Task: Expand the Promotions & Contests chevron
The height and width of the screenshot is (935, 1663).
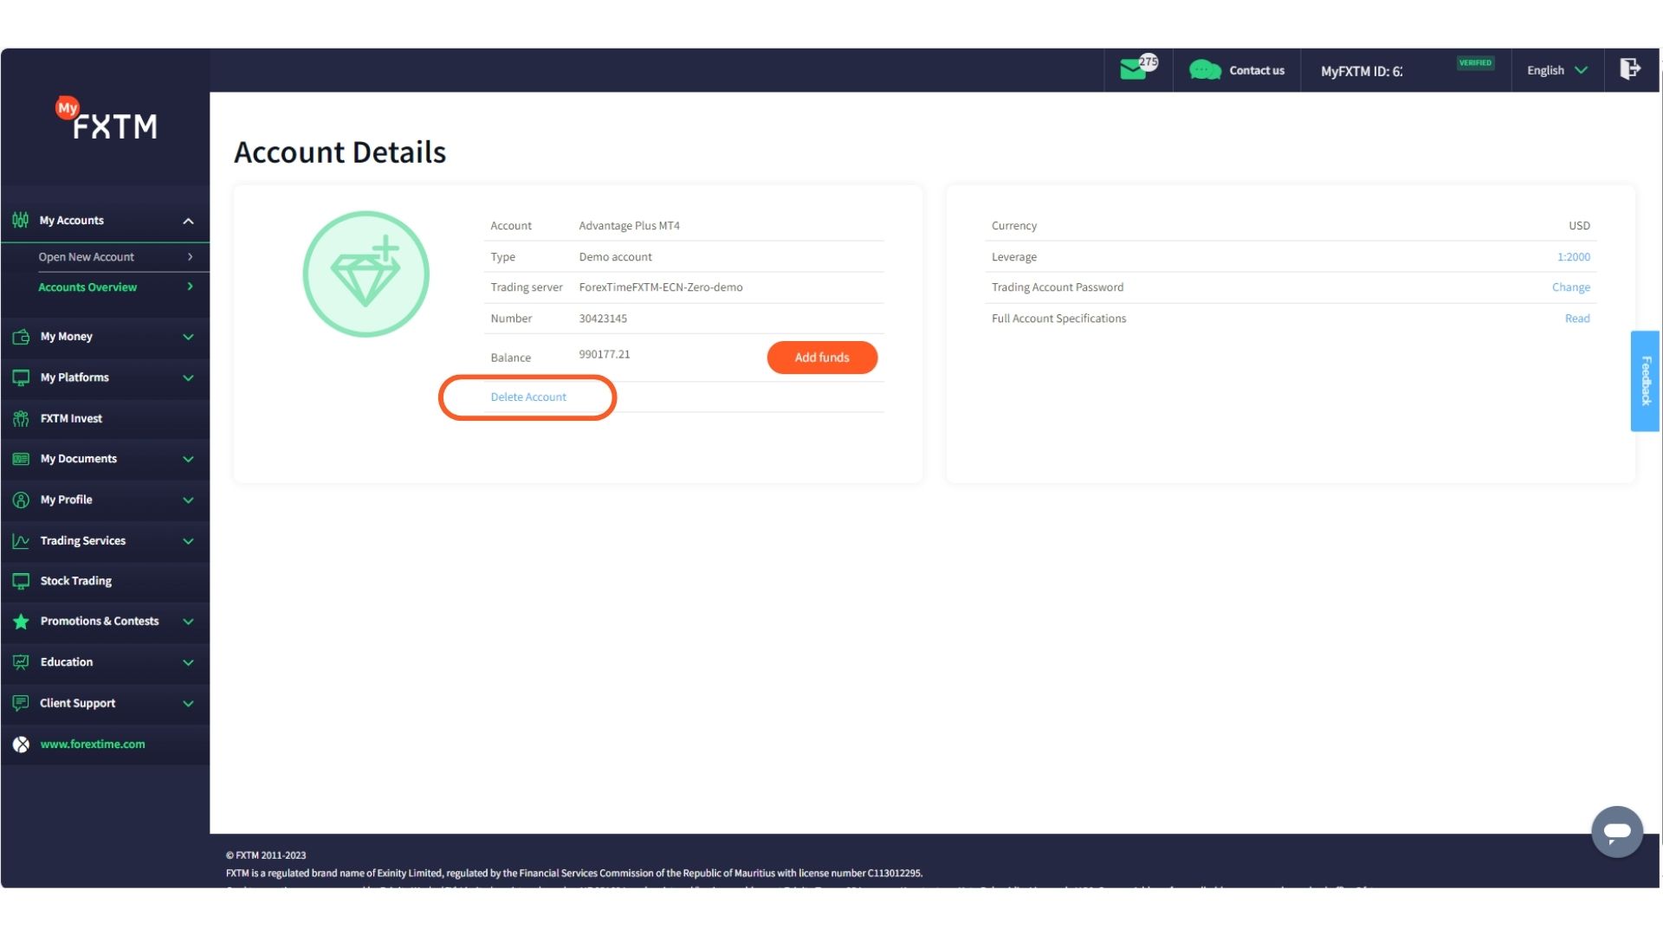Action: [x=188, y=622]
